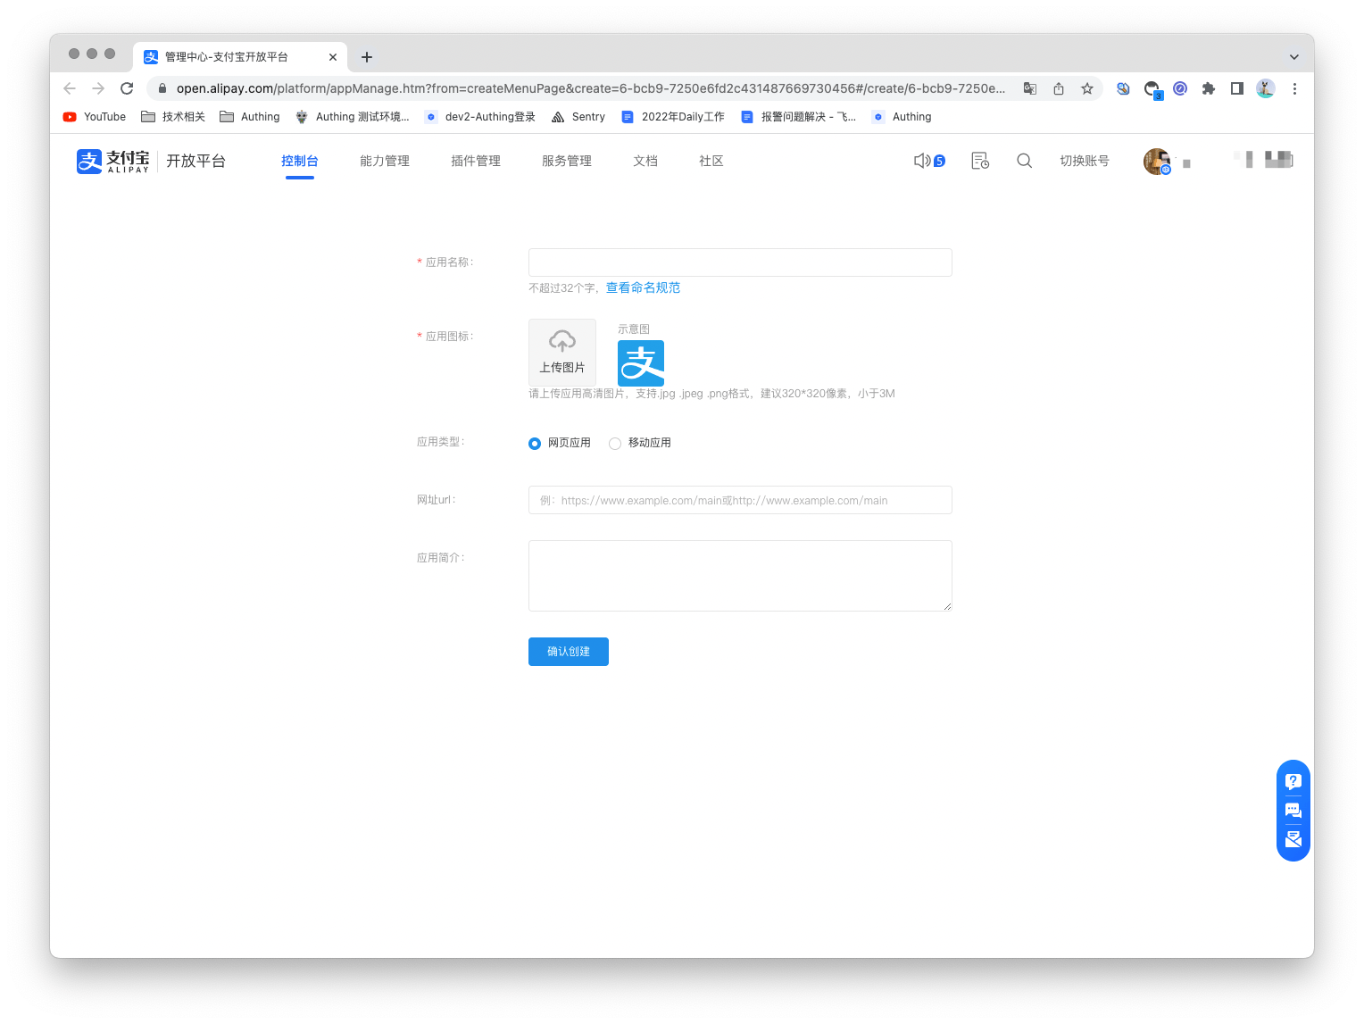Select the 网页应用 radio option
This screenshot has height=1024, width=1364.
(x=535, y=444)
